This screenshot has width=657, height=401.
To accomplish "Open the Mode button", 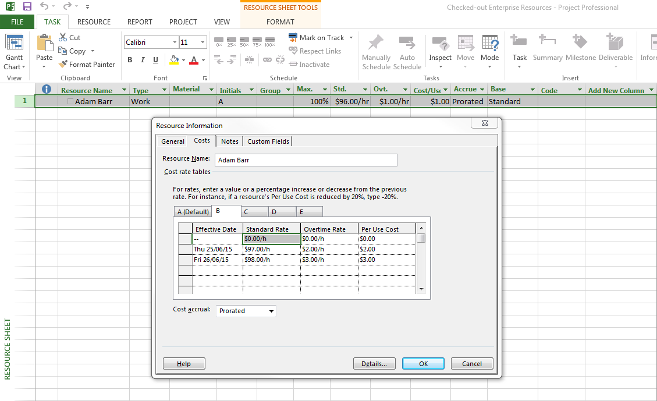I will (x=490, y=52).
